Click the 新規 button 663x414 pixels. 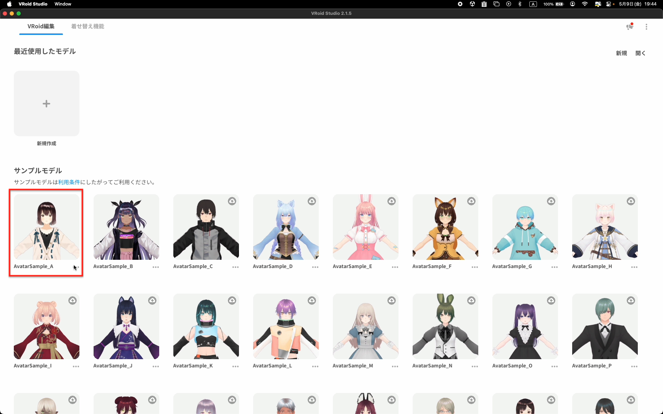coord(622,53)
